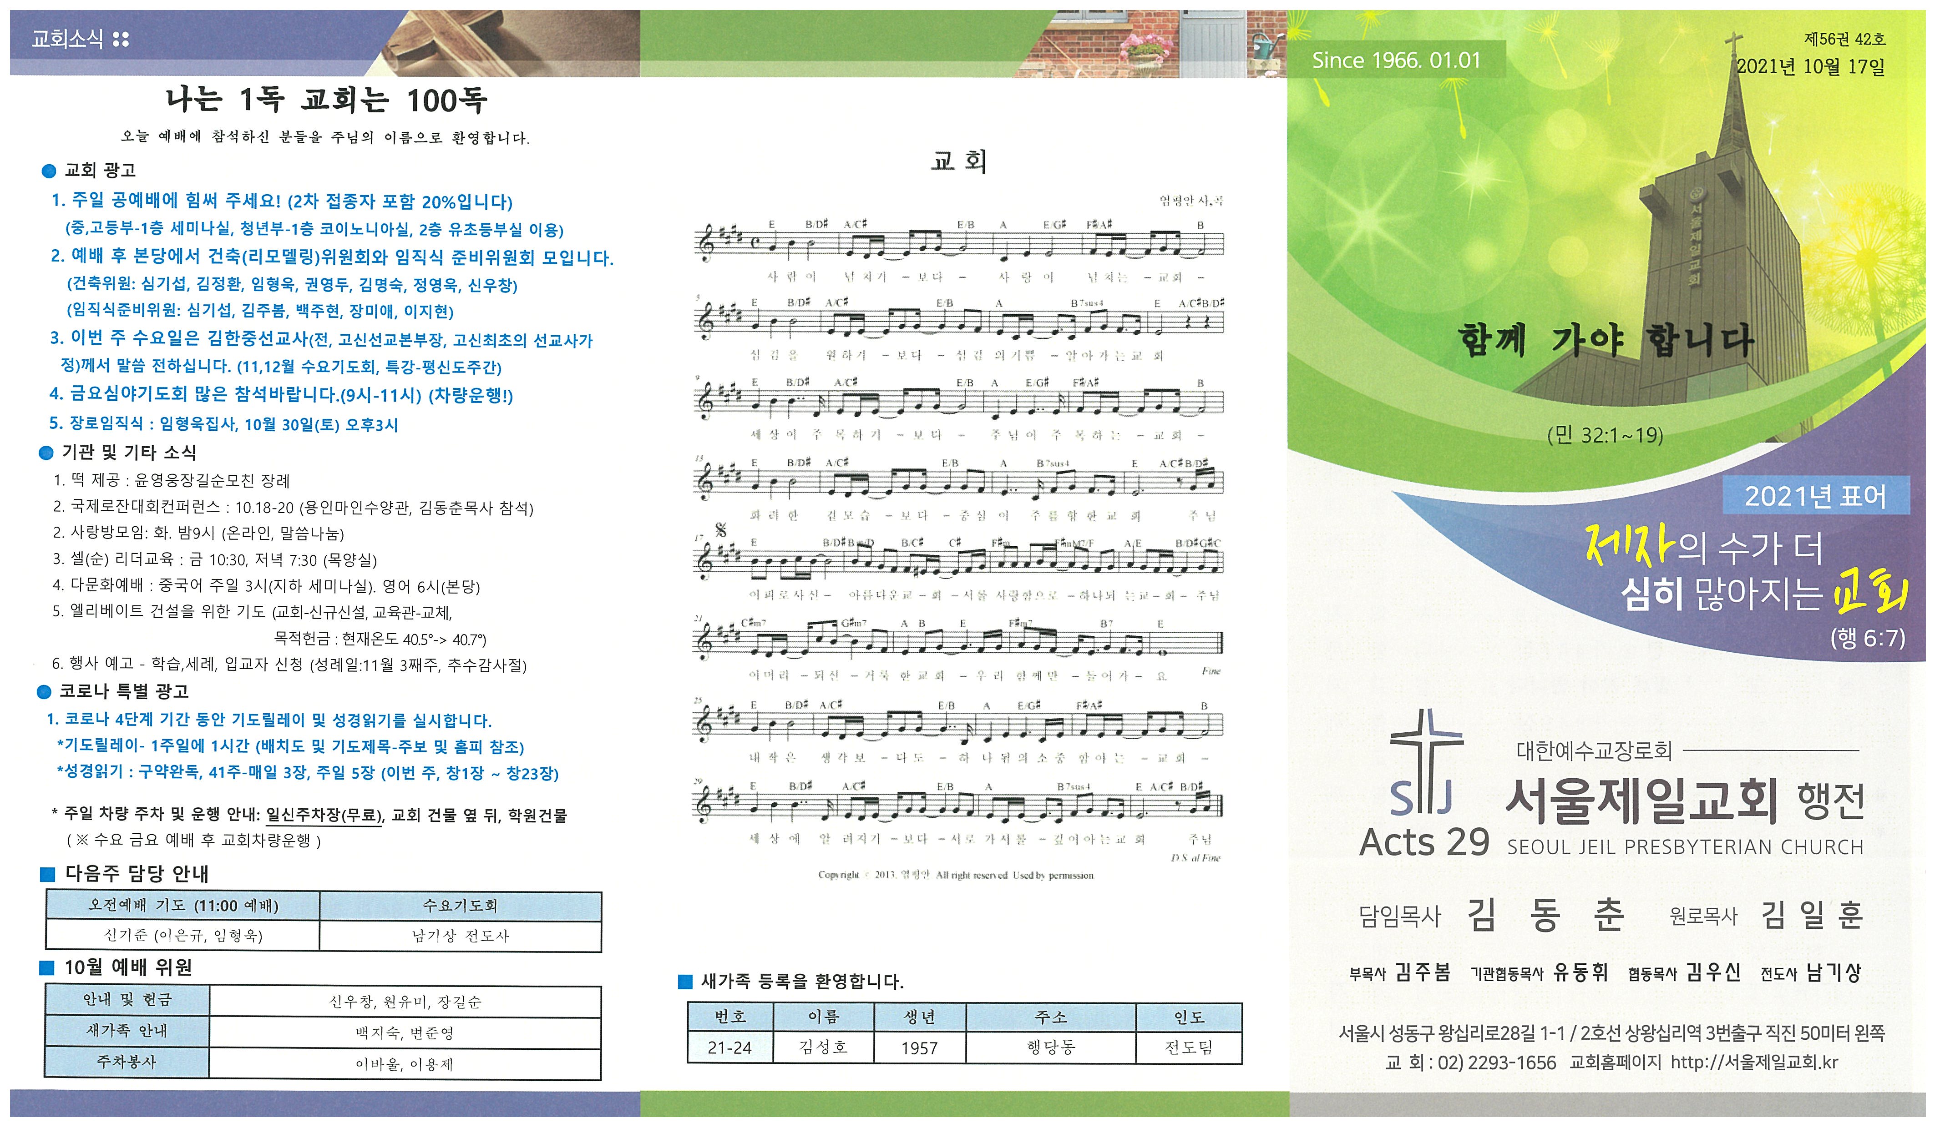Click the sermon title '함께 가야 합니다'
1945x1128 pixels.
(1606, 339)
